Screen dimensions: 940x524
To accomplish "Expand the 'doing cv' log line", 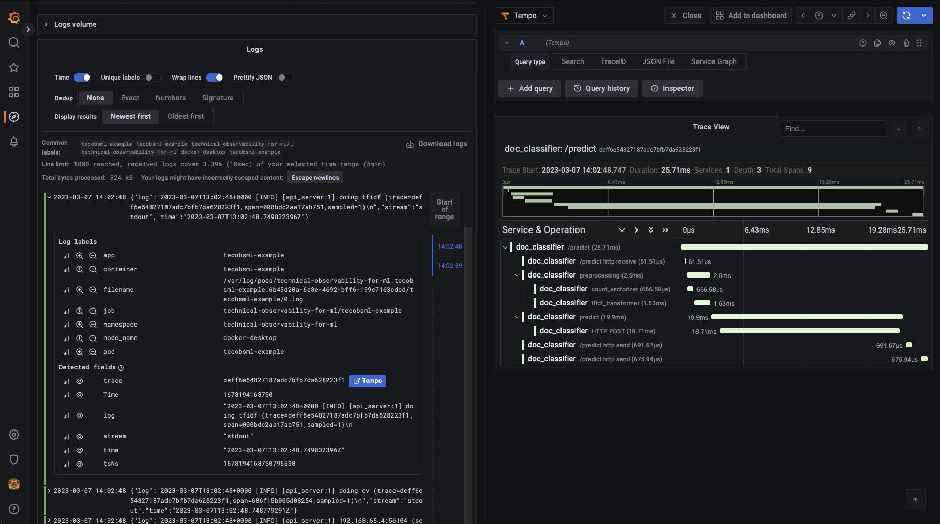I will (49, 491).
